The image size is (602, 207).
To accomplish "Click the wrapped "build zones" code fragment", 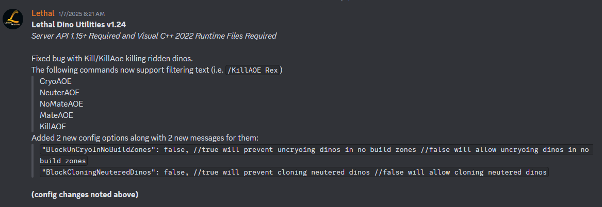I will (x=64, y=161).
